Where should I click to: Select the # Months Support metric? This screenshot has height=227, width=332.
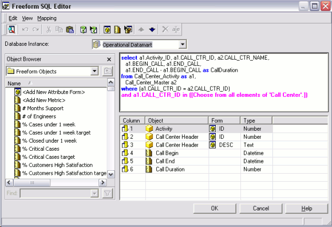43,108
